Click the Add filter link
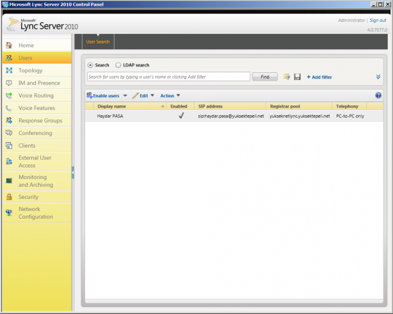Screen dimensions: 393x314 pyautogui.click(x=319, y=77)
